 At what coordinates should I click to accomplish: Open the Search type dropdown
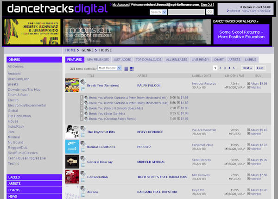(158, 12)
